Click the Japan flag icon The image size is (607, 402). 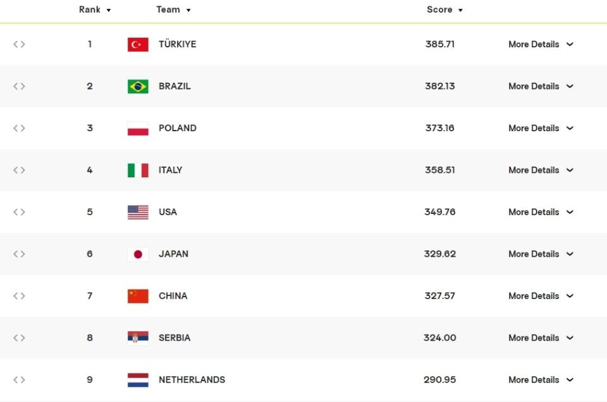[138, 254]
